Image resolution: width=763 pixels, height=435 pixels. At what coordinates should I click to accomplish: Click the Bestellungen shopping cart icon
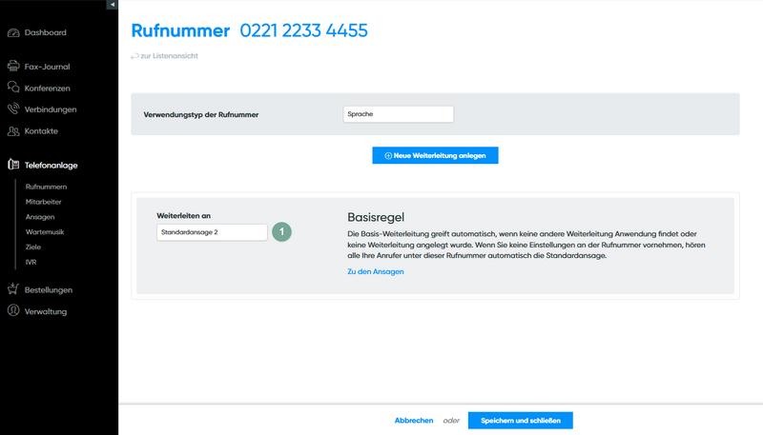pos(13,289)
